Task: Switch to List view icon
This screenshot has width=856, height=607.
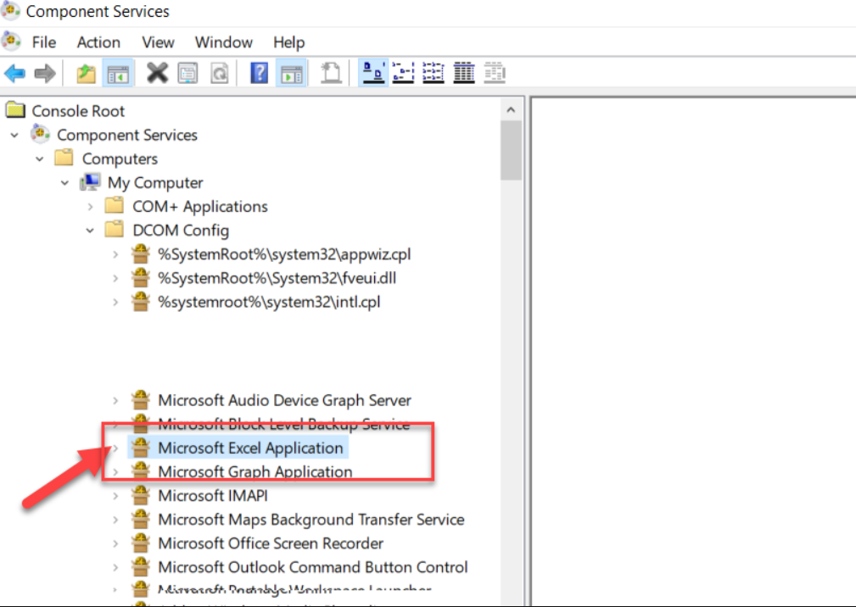Action: click(434, 73)
